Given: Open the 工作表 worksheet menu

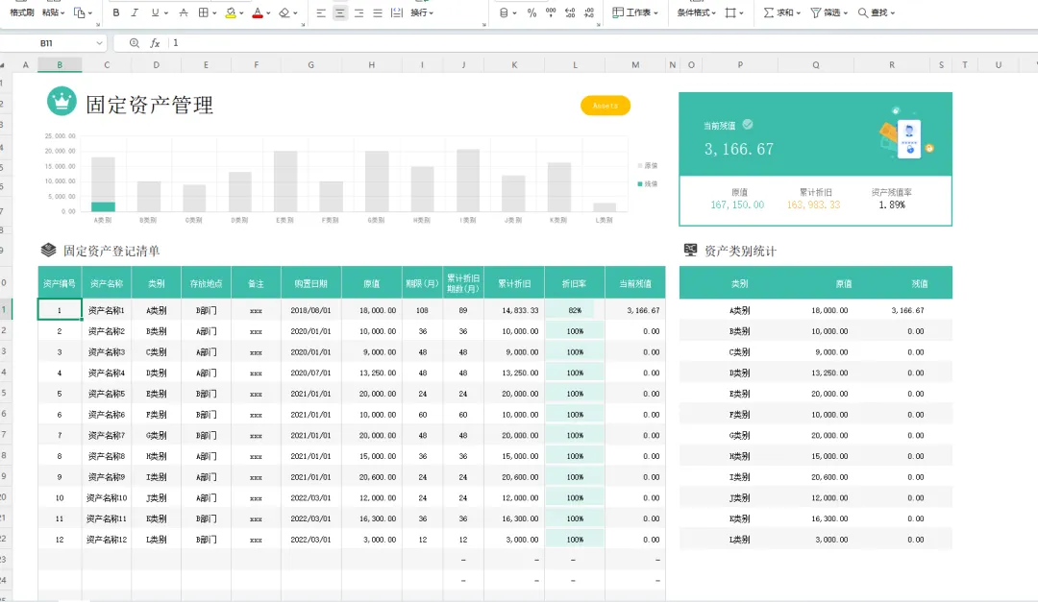Looking at the screenshot, I should (635, 12).
